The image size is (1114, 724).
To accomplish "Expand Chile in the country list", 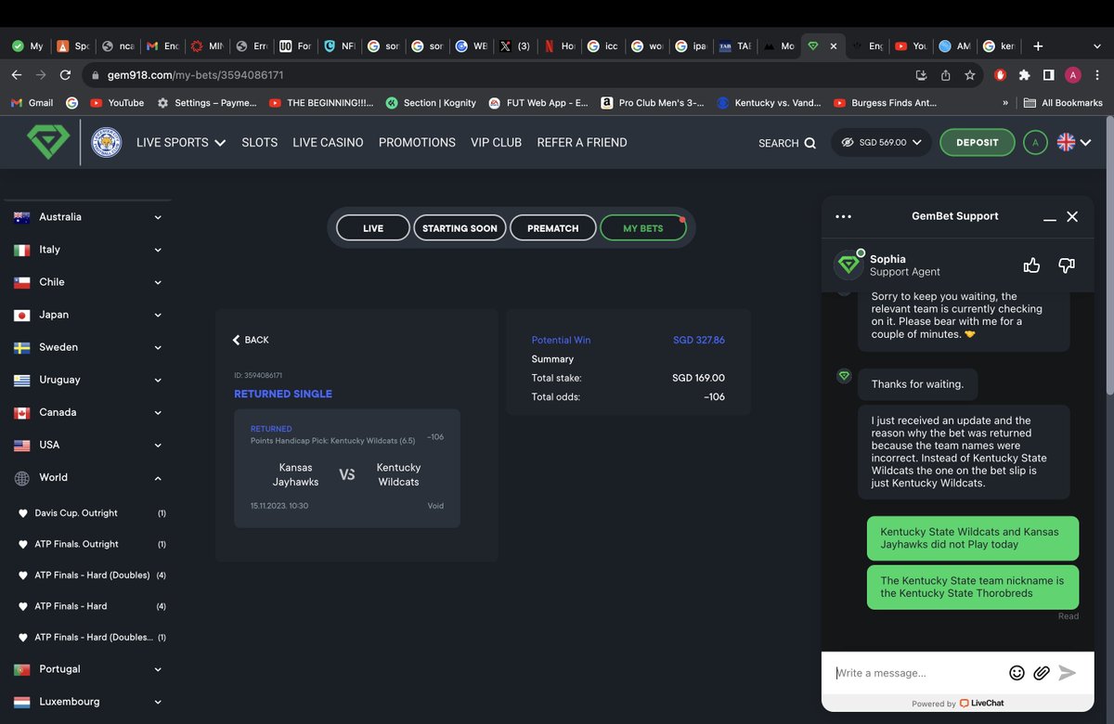I will [x=88, y=282].
